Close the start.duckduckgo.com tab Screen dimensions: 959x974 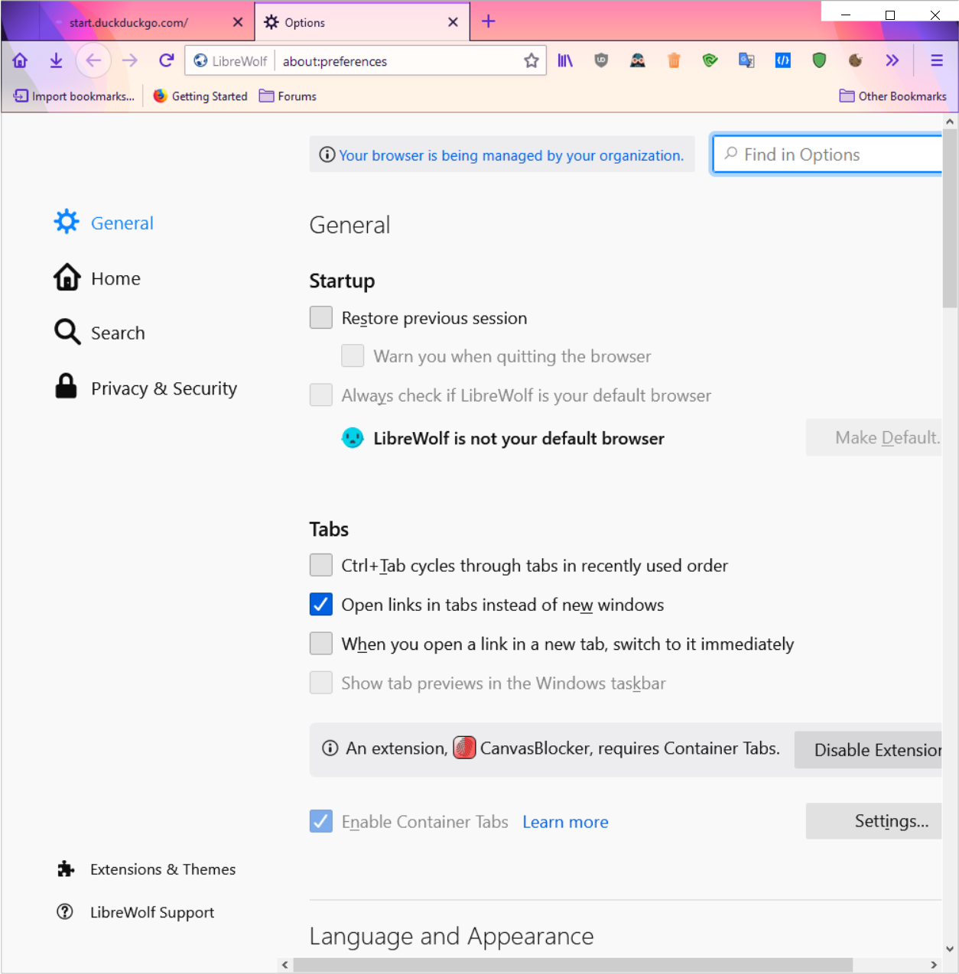tap(238, 22)
